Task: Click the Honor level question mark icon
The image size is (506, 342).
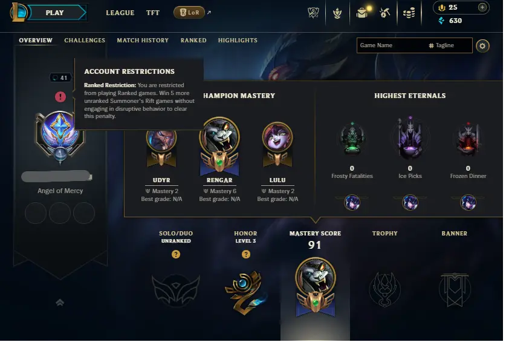Action: tap(246, 254)
